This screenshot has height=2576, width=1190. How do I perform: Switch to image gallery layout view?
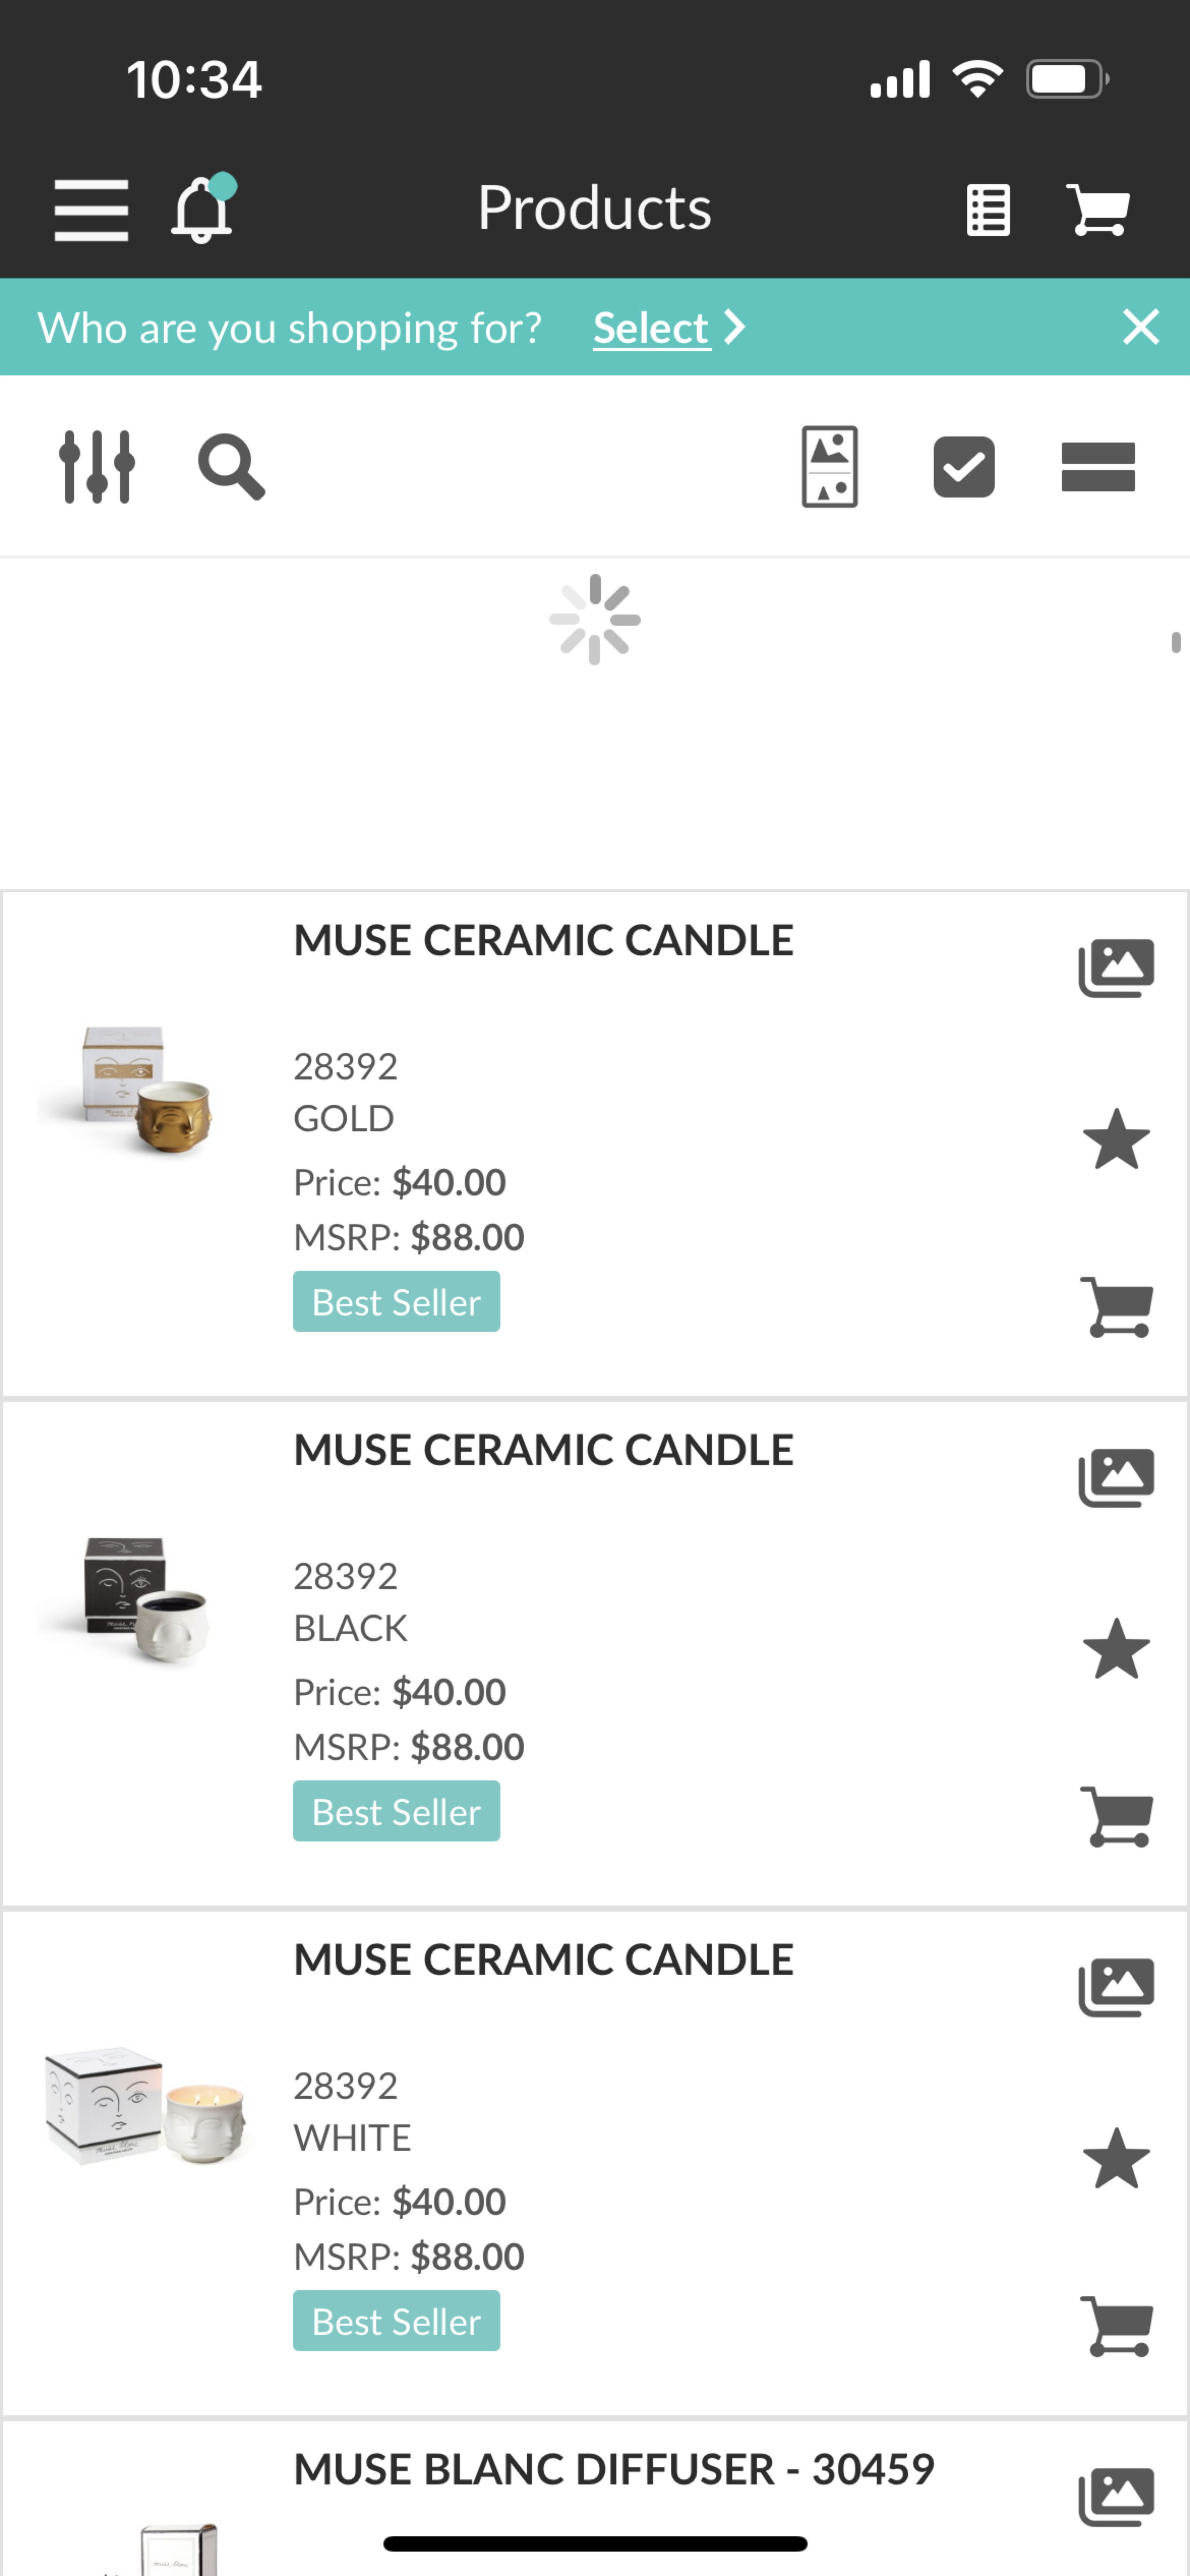pos(830,467)
